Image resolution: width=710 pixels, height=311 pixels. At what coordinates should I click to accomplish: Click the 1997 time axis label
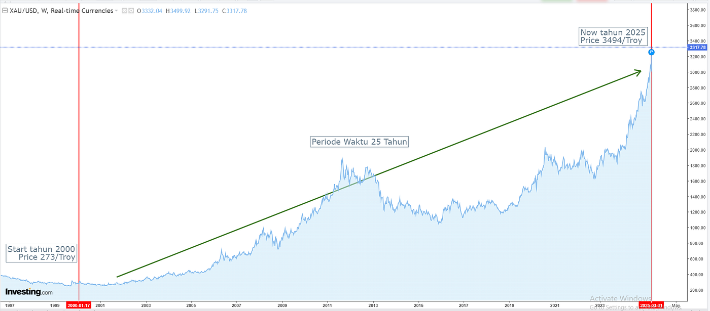pyautogui.click(x=10, y=305)
